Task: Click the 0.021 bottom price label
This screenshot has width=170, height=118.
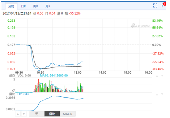Action: (11, 69)
